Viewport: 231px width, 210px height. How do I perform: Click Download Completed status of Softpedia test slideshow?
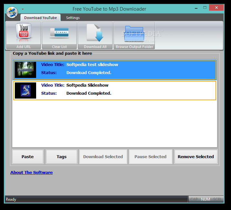click(x=89, y=73)
